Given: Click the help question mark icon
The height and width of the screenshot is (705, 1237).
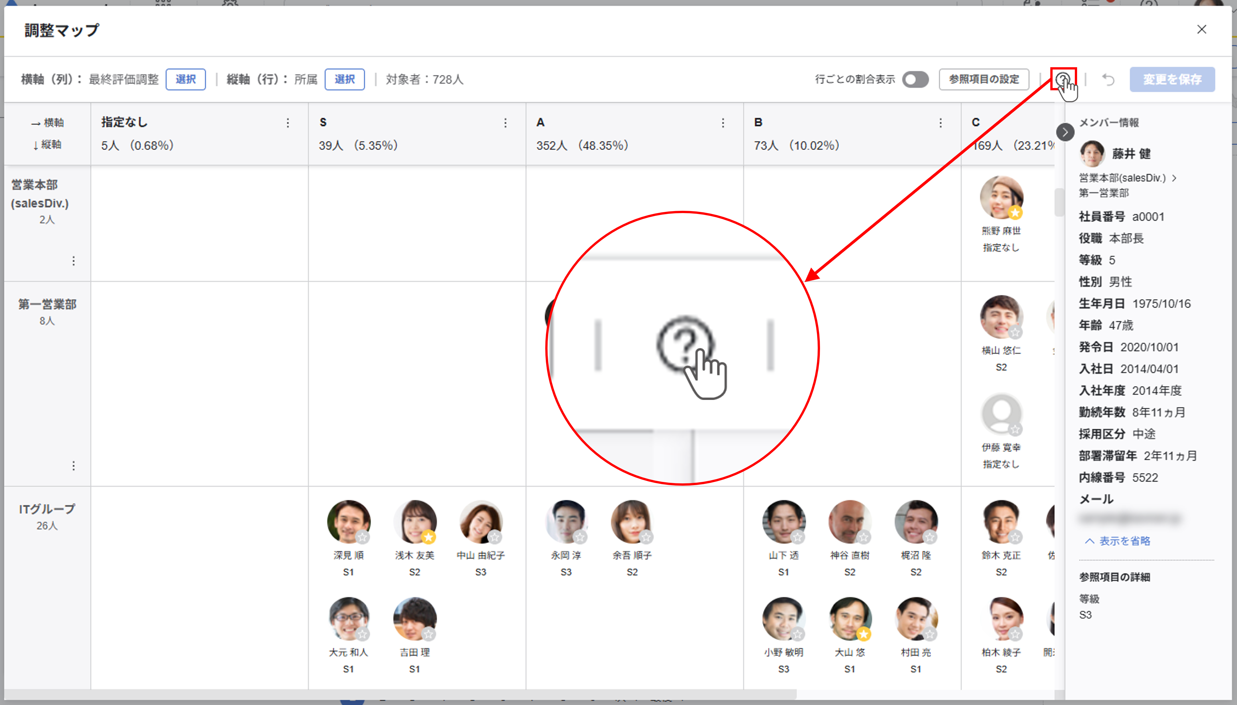Looking at the screenshot, I should point(1063,79).
